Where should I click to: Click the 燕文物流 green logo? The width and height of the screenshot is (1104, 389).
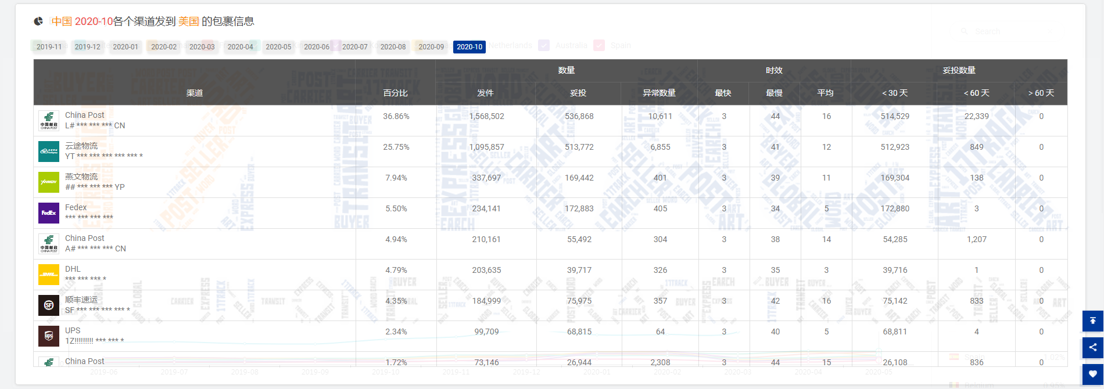click(49, 182)
